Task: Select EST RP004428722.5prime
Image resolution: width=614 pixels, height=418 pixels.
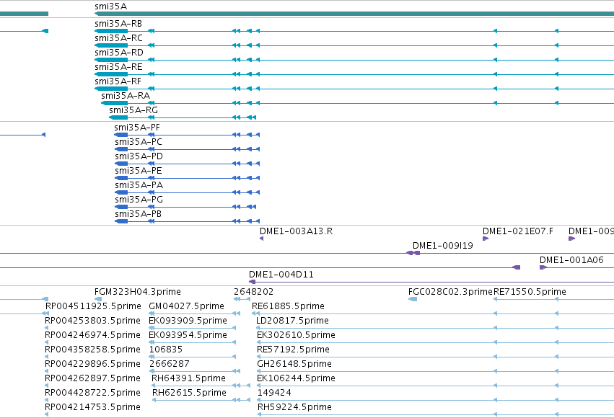Action: point(92,393)
